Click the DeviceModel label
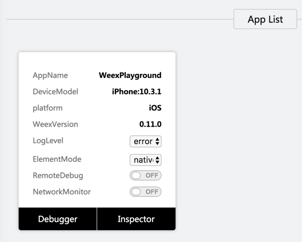The image size is (302, 242). pyautogui.click(x=55, y=91)
